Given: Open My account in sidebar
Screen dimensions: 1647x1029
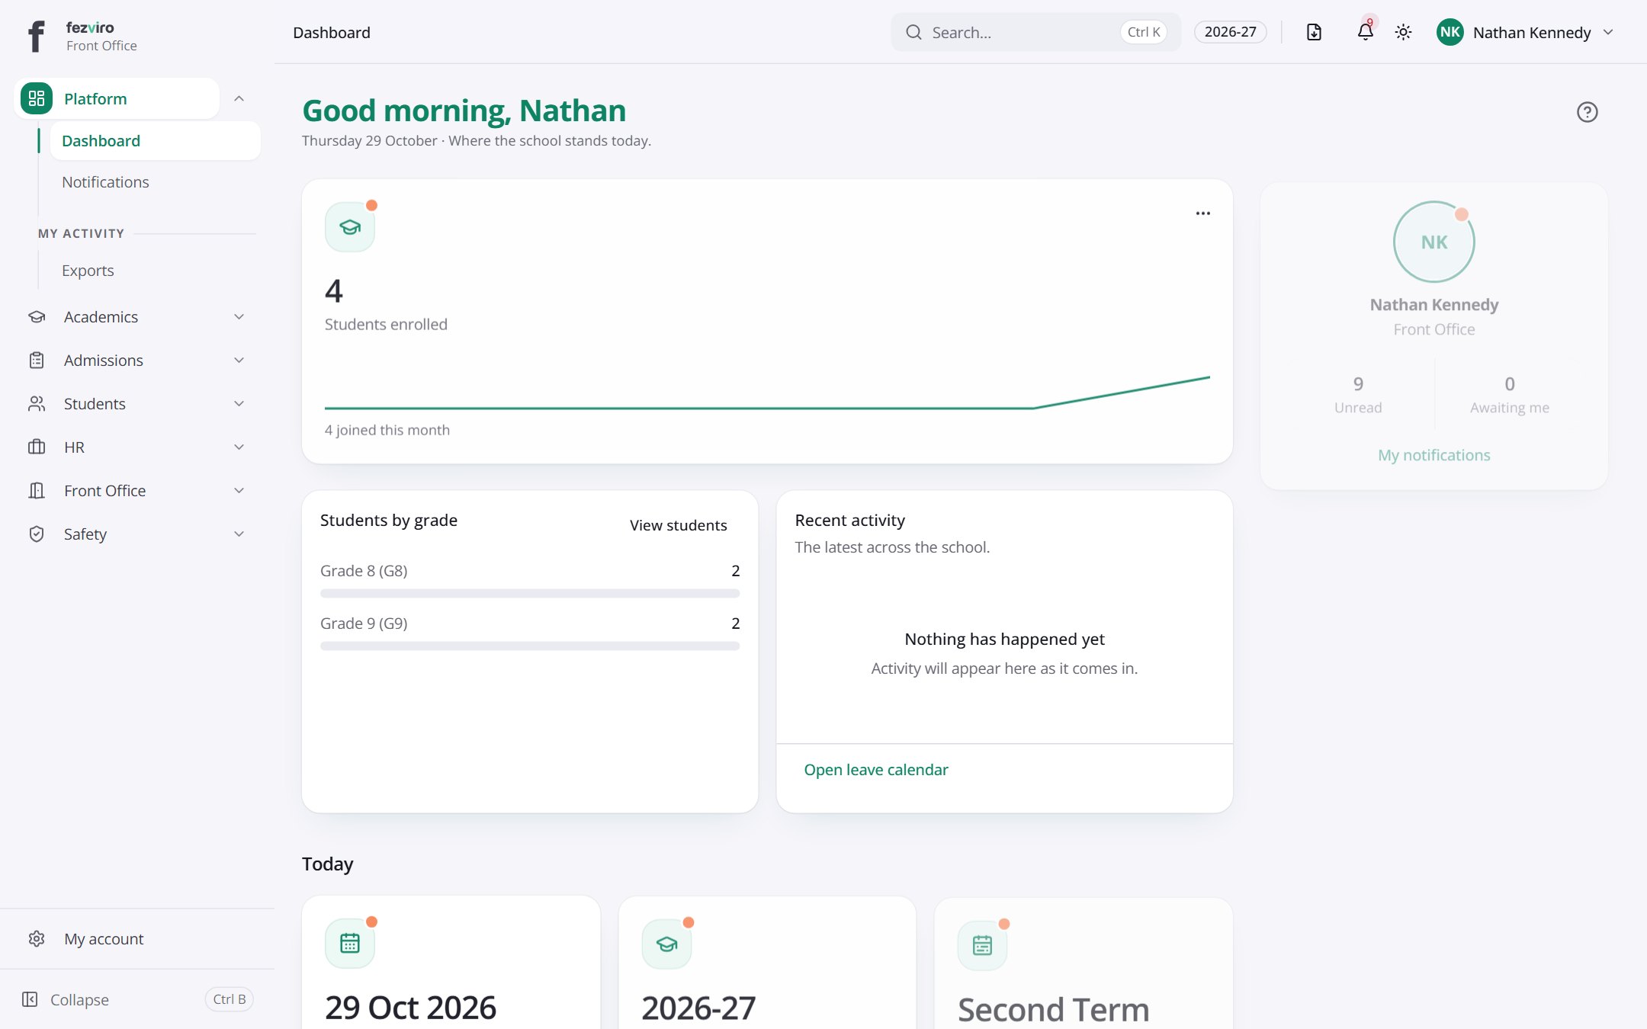Looking at the screenshot, I should [137, 938].
